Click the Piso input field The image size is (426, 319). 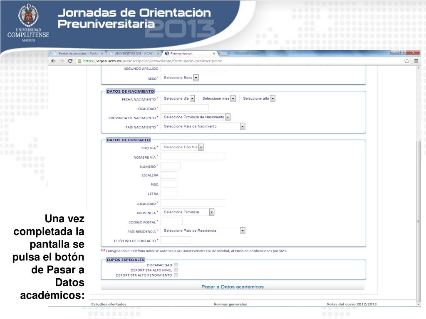169,184
